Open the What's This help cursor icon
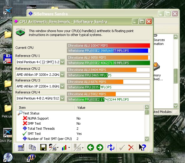The width and height of the screenshot is (185, 163). pyautogui.click(x=142, y=147)
